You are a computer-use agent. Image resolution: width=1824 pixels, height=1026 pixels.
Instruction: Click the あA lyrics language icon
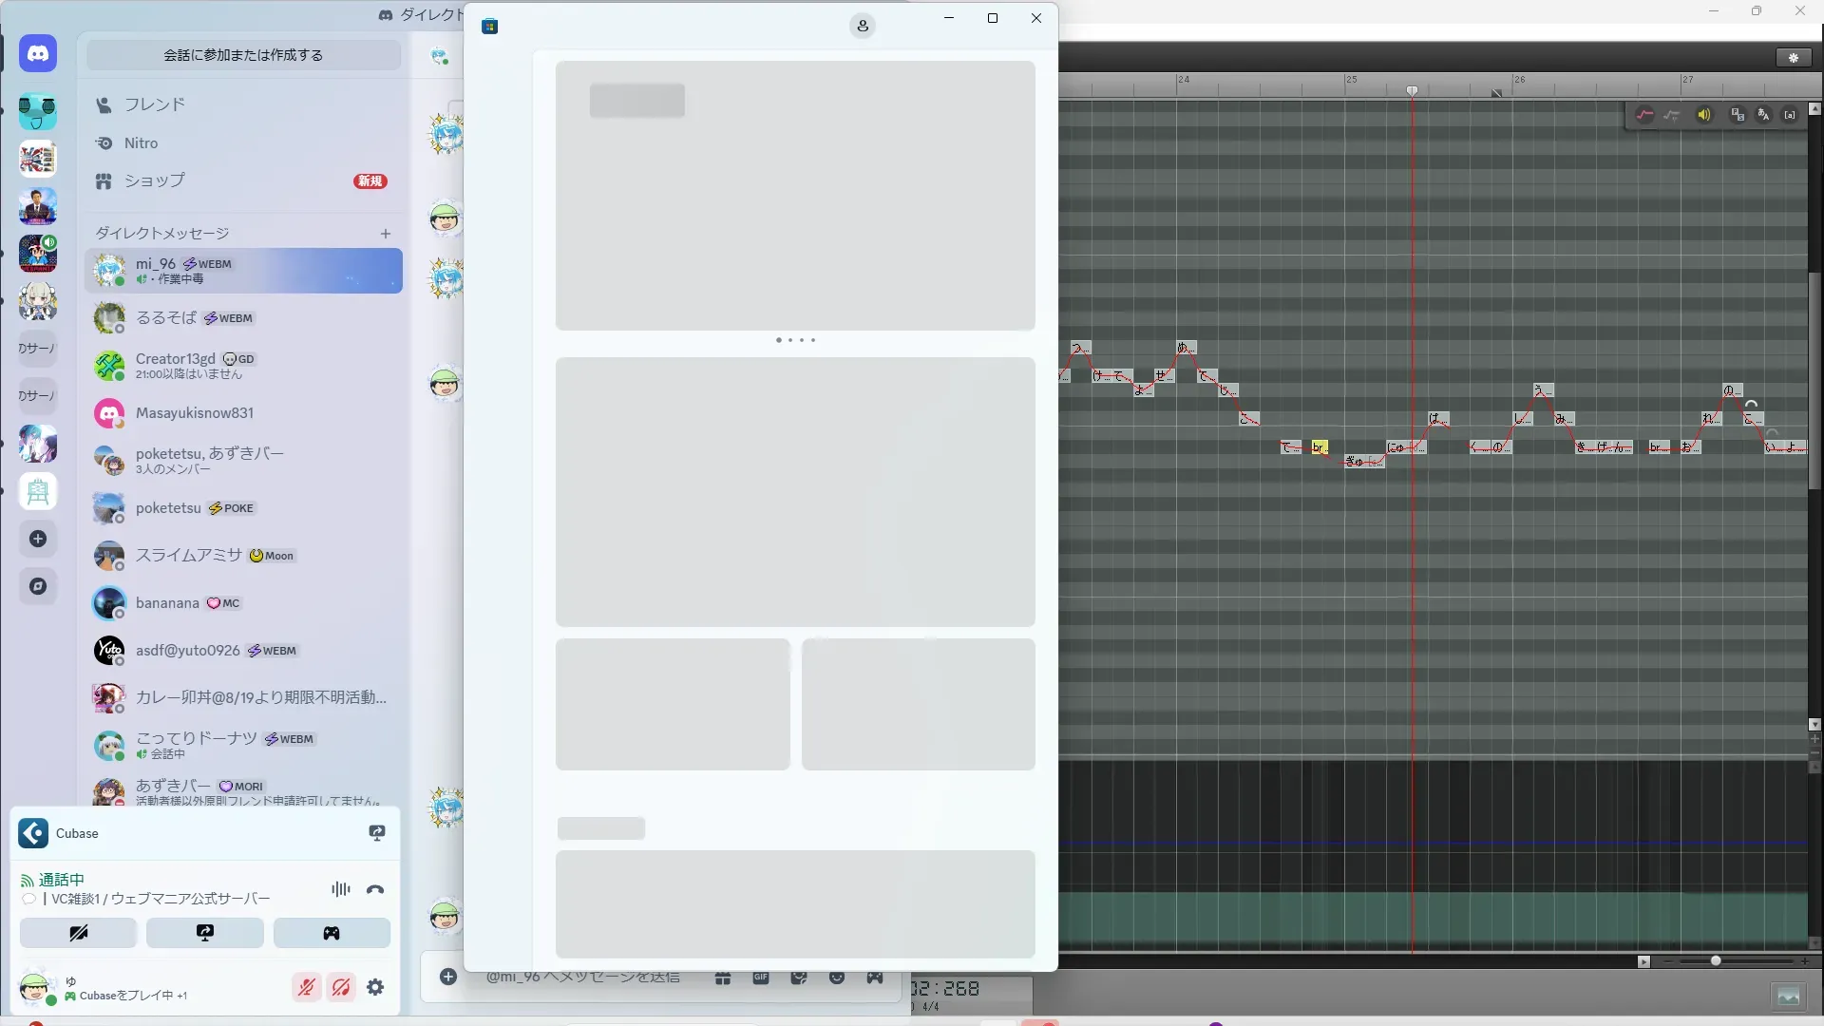tap(1763, 115)
